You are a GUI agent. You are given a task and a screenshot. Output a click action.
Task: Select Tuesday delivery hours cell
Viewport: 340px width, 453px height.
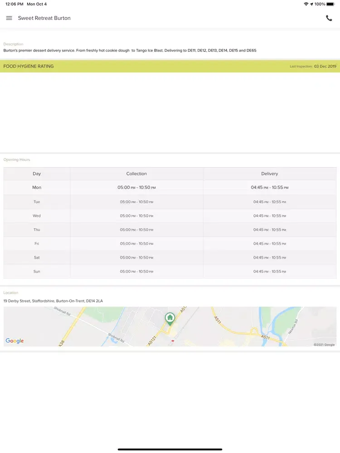tap(270, 202)
